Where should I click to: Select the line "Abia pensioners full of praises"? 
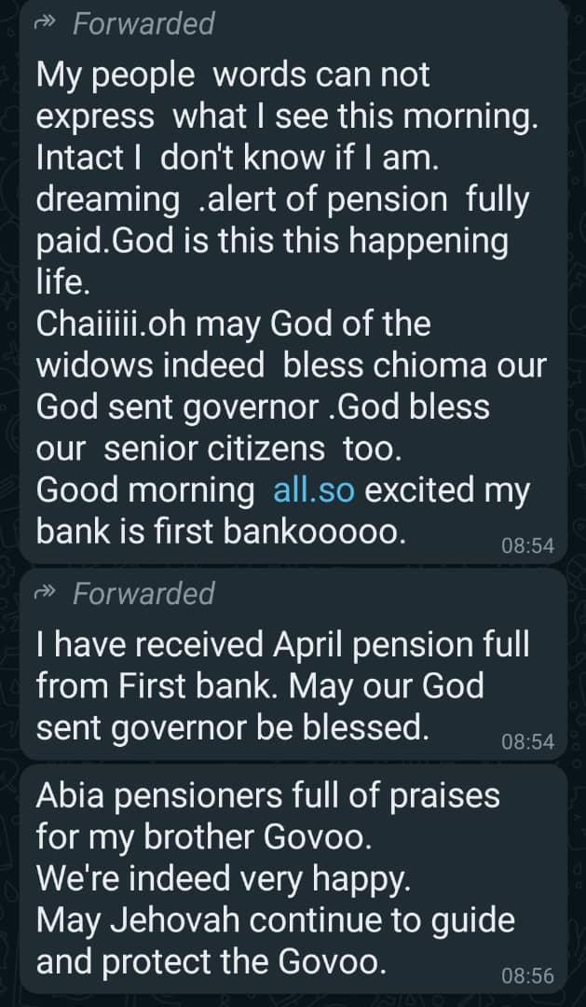267,795
